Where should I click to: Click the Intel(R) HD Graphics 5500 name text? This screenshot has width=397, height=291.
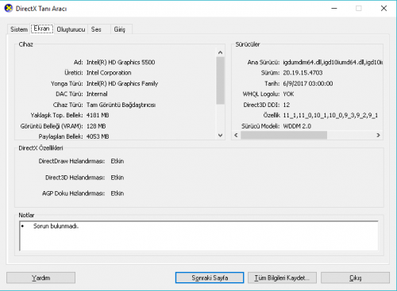[x=121, y=63]
